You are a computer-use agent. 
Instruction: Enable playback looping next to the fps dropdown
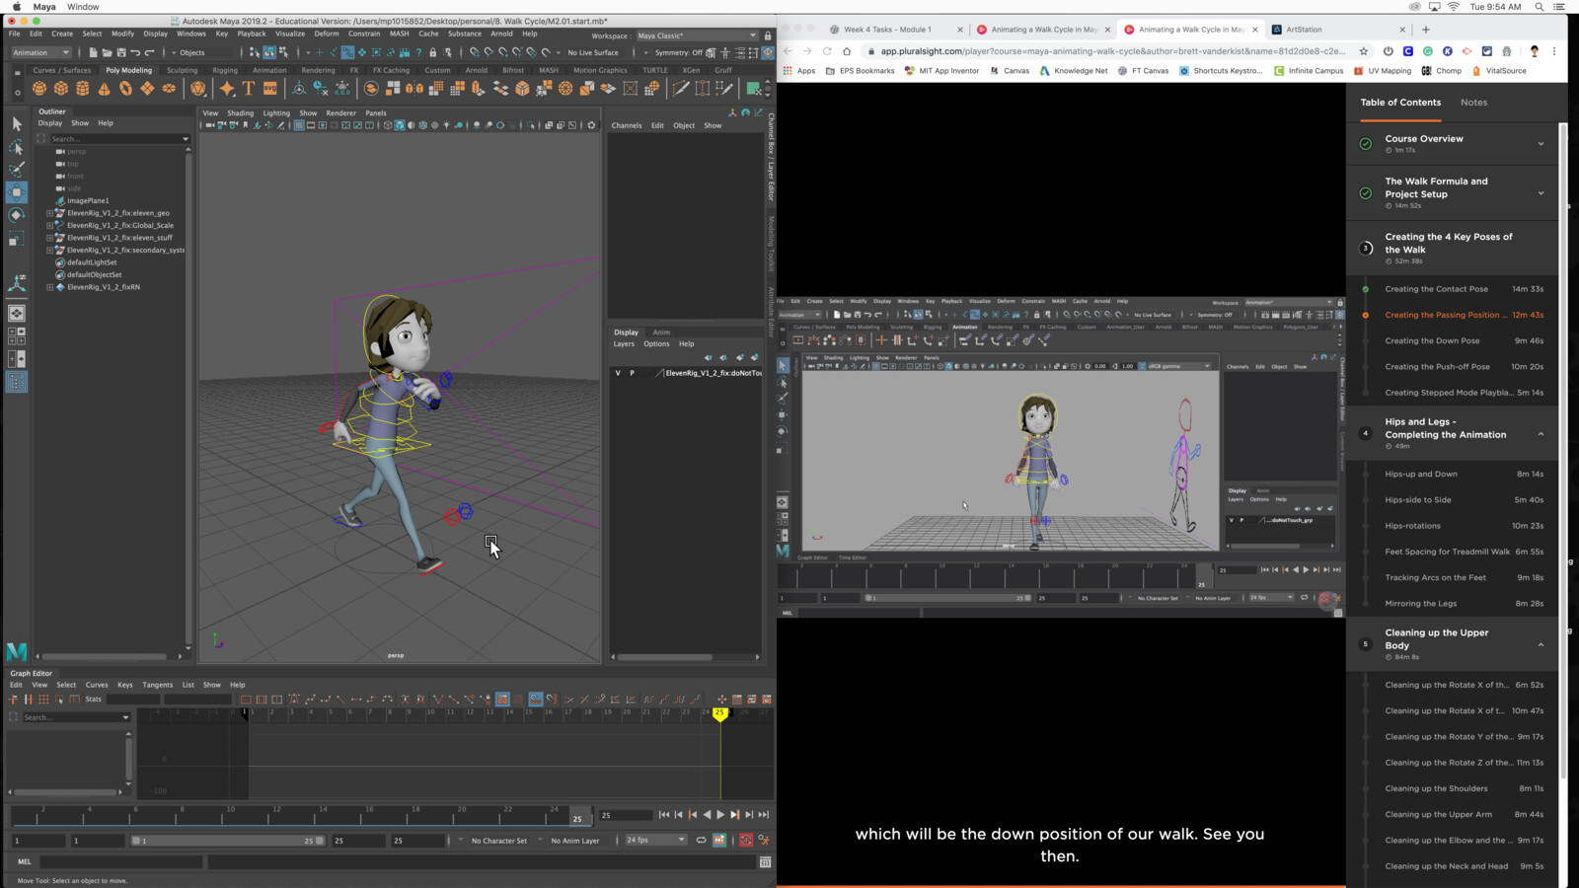point(702,840)
